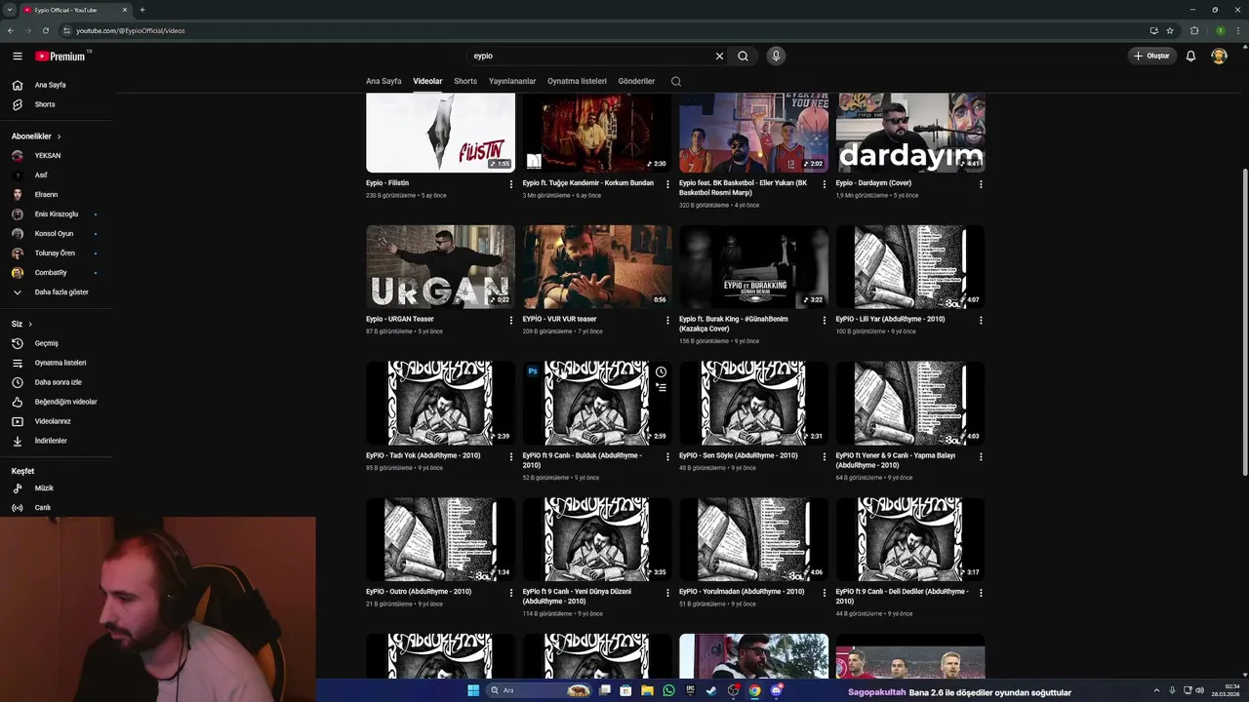Viewport: 1249px width, 702px height.
Task: Switch to the Shorts channel tab
Action: click(x=465, y=81)
